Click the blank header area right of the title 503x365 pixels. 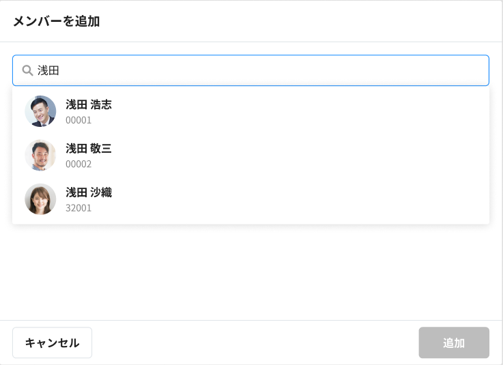pos(307,21)
